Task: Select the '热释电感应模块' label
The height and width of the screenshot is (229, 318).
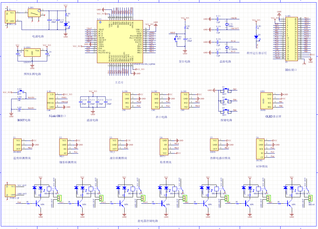Action: pos(220,158)
